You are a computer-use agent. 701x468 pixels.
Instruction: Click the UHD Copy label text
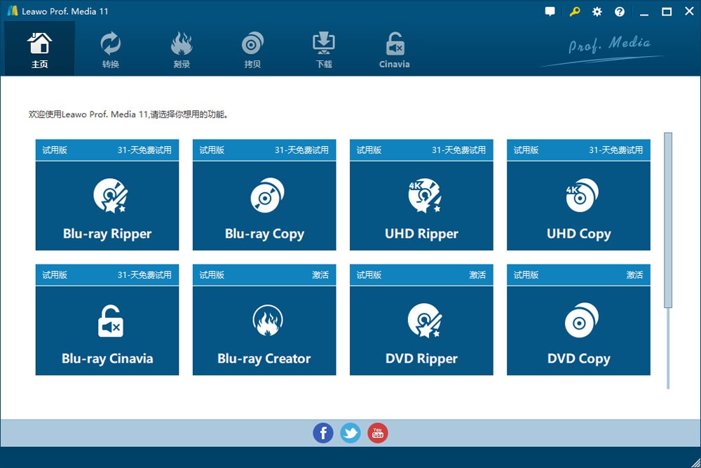tap(578, 234)
